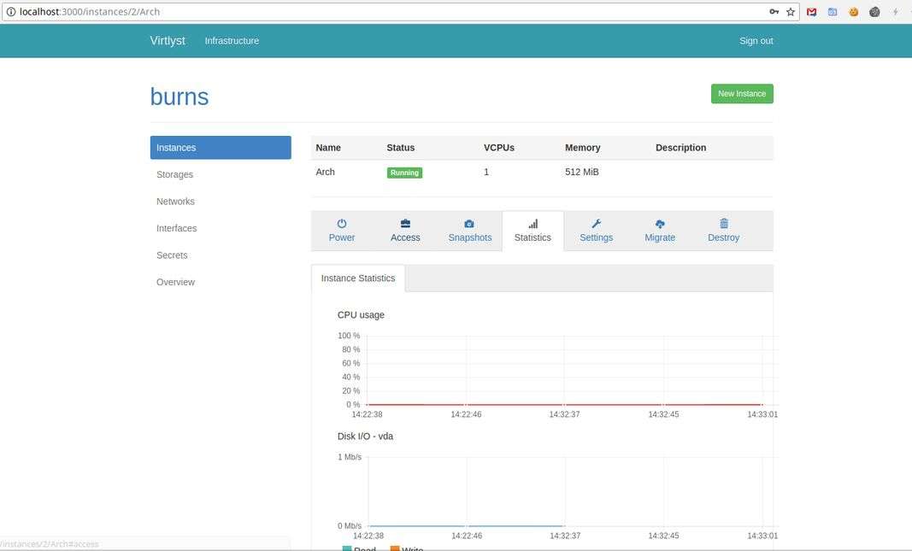Bookmark page with star icon
This screenshot has width=912, height=551.
[x=791, y=12]
